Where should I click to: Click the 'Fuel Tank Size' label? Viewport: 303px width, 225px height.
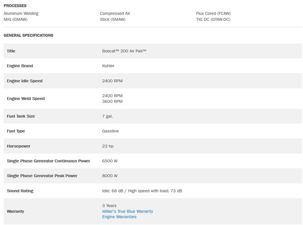click(x=21, y=116)
